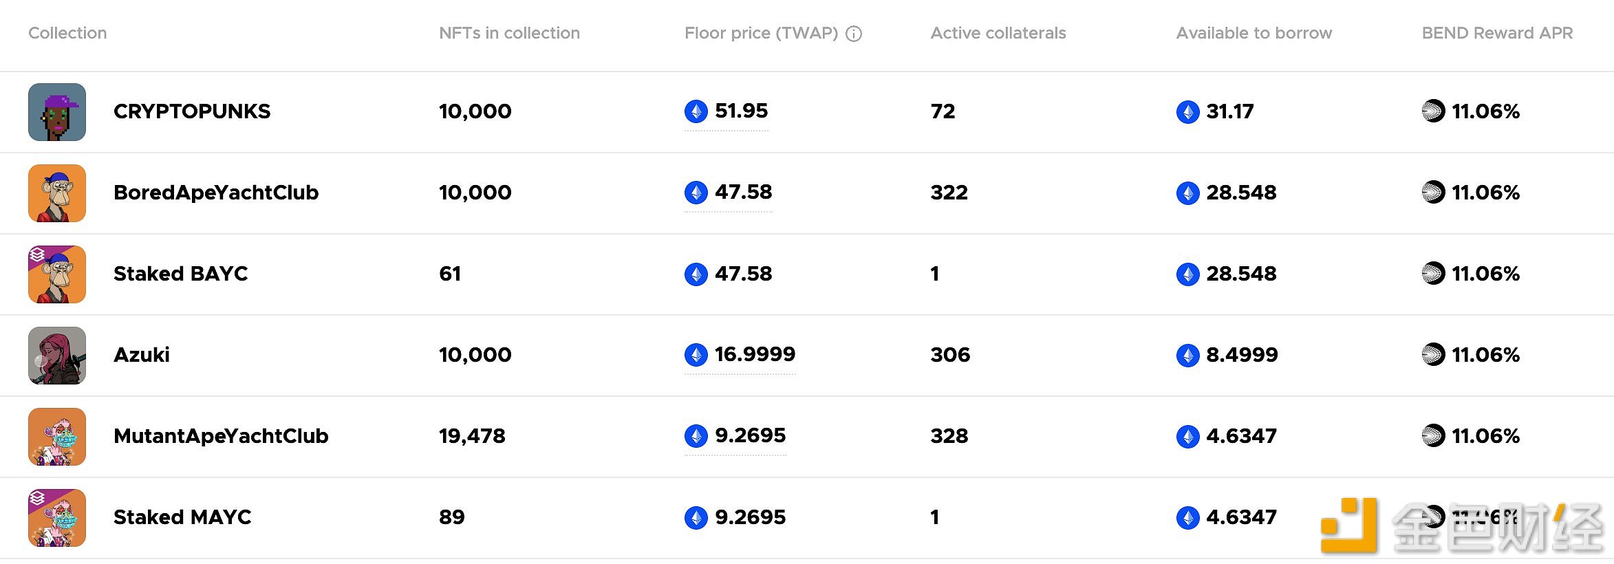Open the Azuki collection link
The height and width of the screenshot is (564, 1614).
pos(142,355)
